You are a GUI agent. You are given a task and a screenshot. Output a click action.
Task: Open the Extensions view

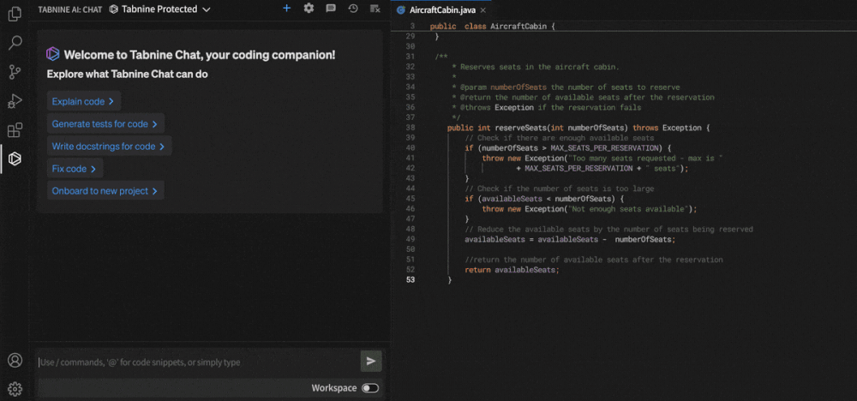tap(15, 130)
